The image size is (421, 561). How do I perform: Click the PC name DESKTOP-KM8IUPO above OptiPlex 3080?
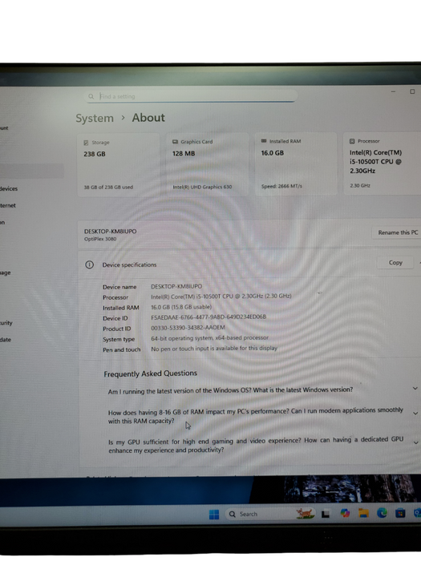pyautogui.click(x=111, y=232)
